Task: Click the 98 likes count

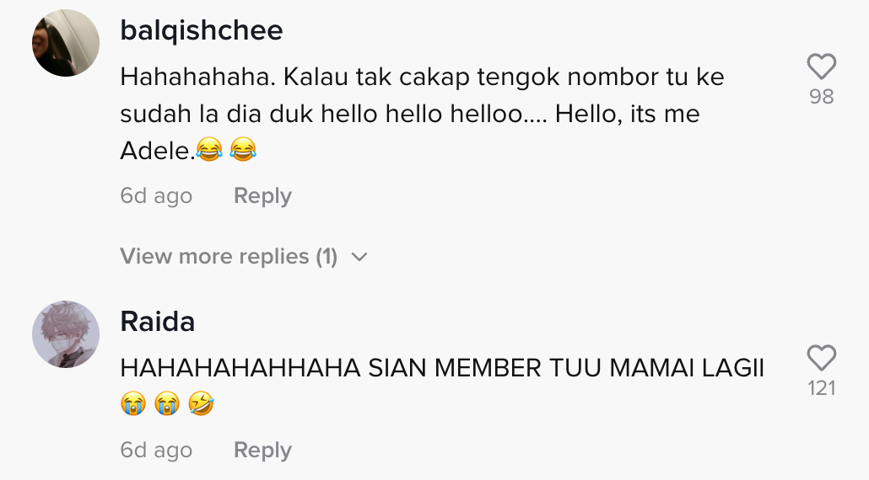Action: 821,97
